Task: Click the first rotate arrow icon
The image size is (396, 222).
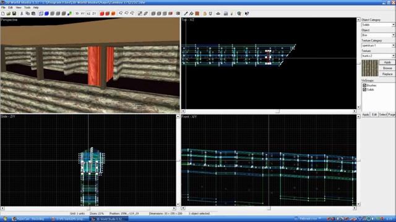Action: (121, 14)
